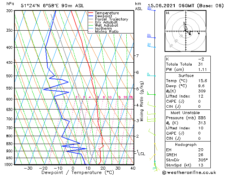Click the '40' temperature axis tick
227x175 pixels.
click(133, 168)
